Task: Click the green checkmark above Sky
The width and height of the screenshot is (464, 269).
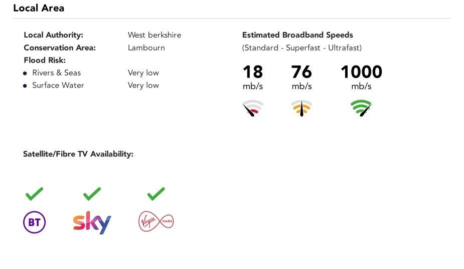Action: coord(92,193)
